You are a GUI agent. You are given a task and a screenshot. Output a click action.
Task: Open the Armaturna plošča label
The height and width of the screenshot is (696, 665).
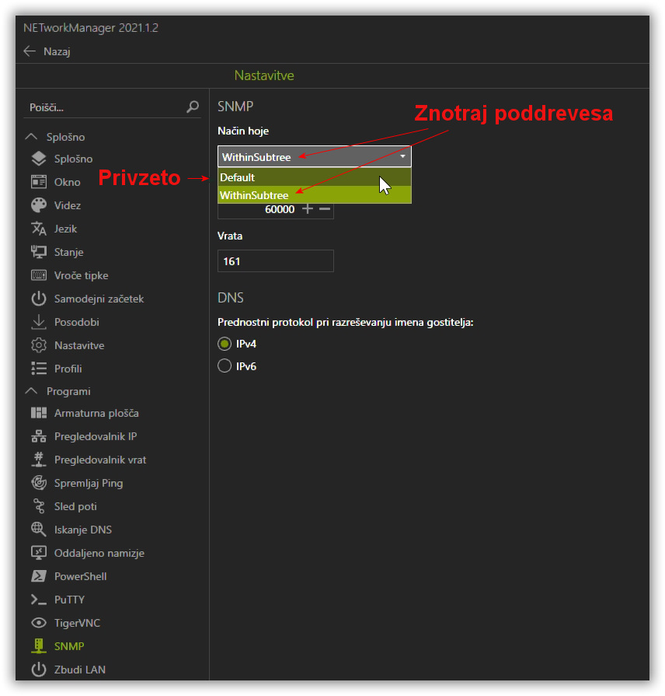(96, 413)
